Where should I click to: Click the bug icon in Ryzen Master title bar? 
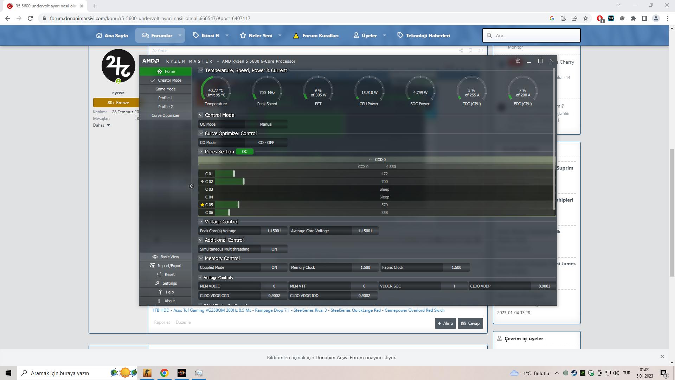click(x=517, y=61)
